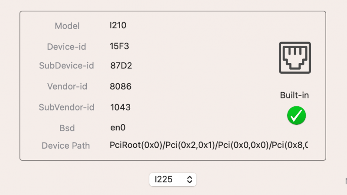This screenshot has height=195, width=347.
Task: Click the I225 dropdown chevron arrows
Action: click(189, 179)
